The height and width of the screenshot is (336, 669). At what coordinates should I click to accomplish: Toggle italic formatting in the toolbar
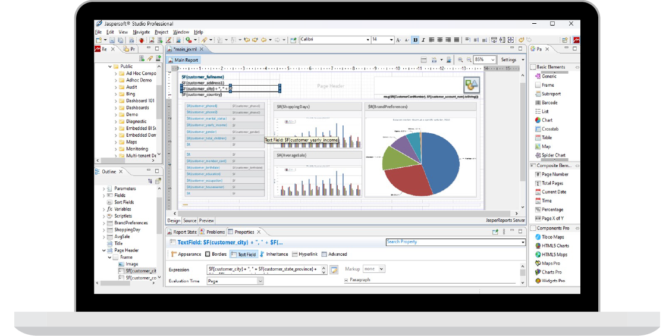click(x=423, y=40)
